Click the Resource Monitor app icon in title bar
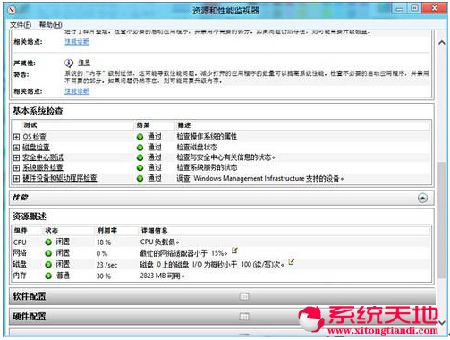Viewport: 450px width, 340px height. pyautogui.click(x=12, y=10)
